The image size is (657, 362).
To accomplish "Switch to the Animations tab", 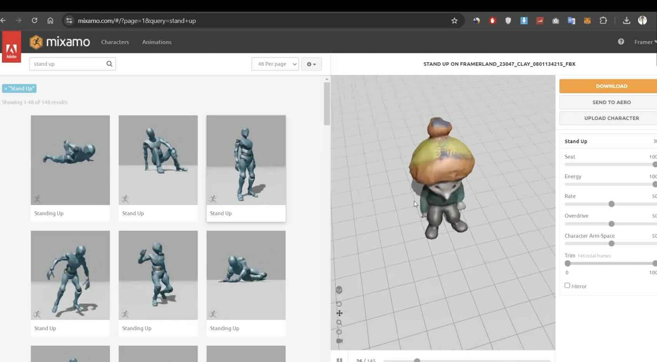I will (156, 42).
